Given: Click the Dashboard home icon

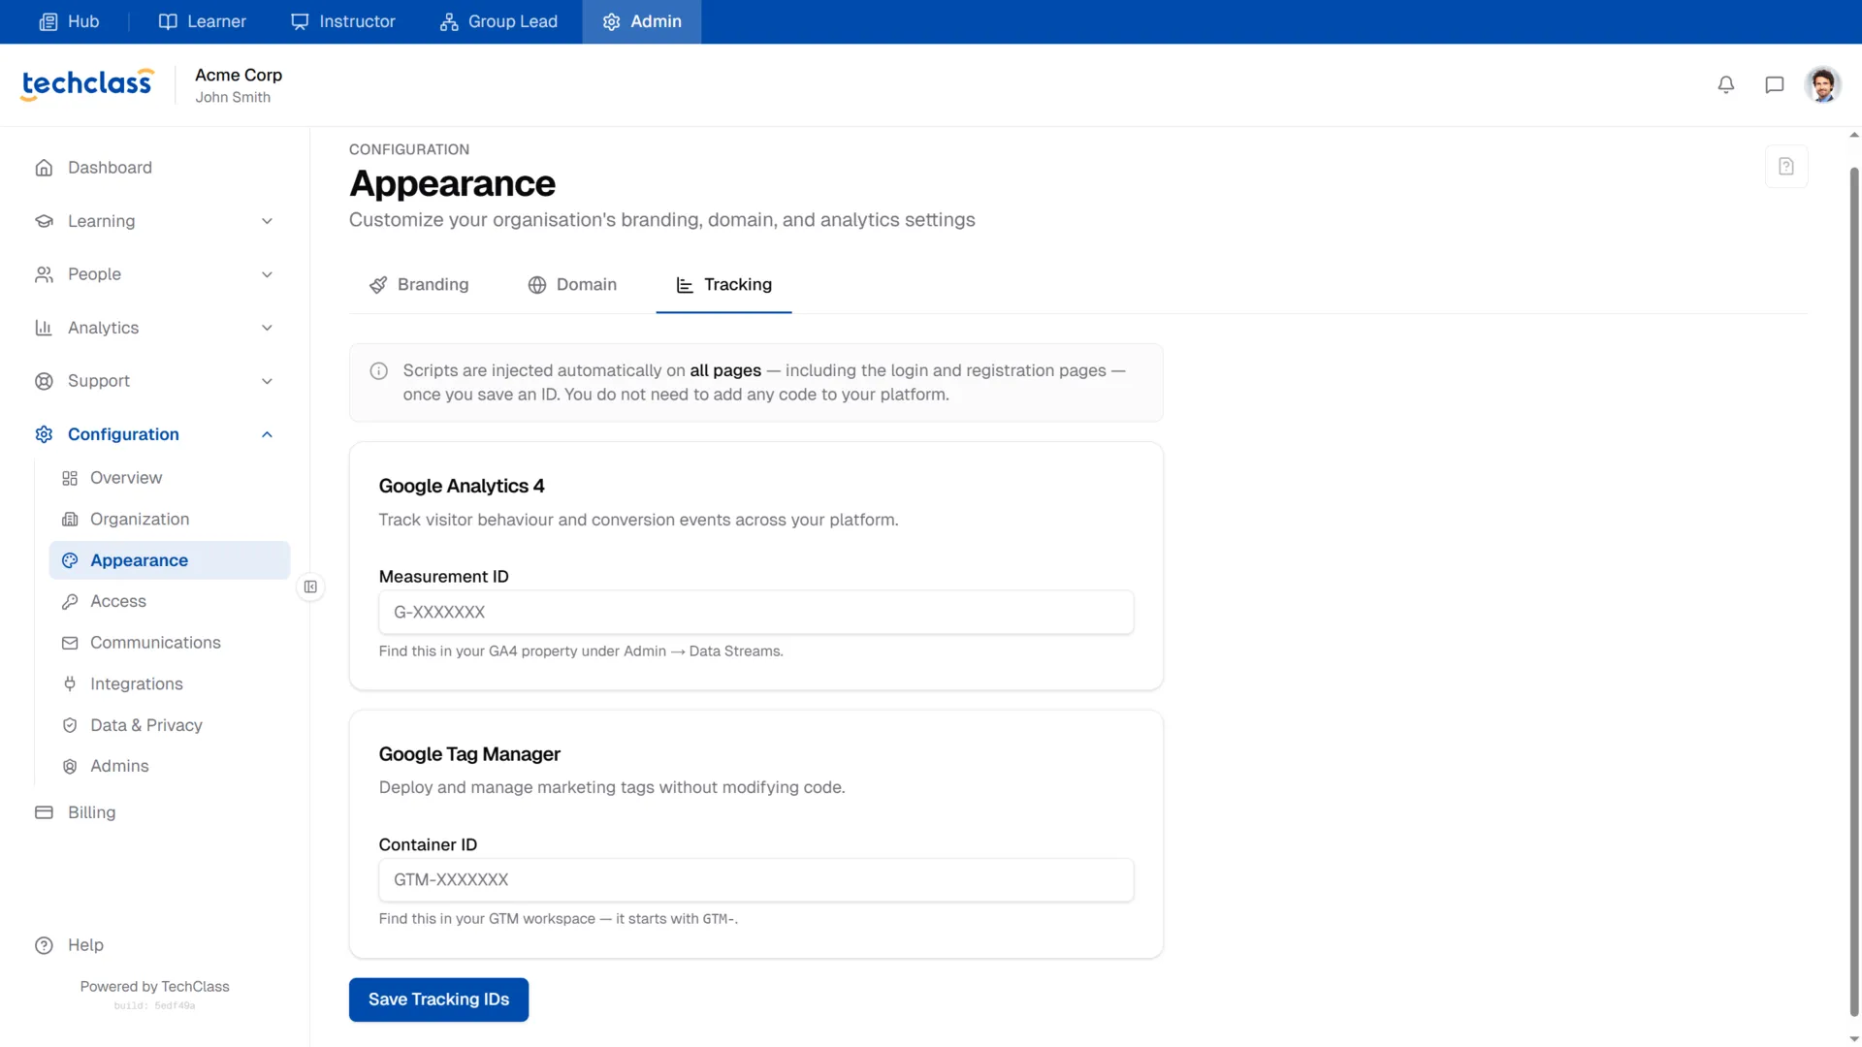Looking at the screenshot, I should click(44, 168).
